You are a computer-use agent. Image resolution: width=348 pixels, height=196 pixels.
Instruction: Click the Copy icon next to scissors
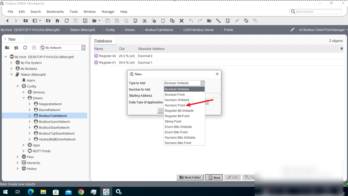click(x=154, y=21)
